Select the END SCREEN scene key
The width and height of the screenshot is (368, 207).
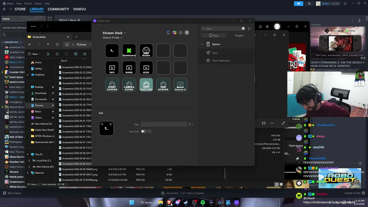(163, 85)
